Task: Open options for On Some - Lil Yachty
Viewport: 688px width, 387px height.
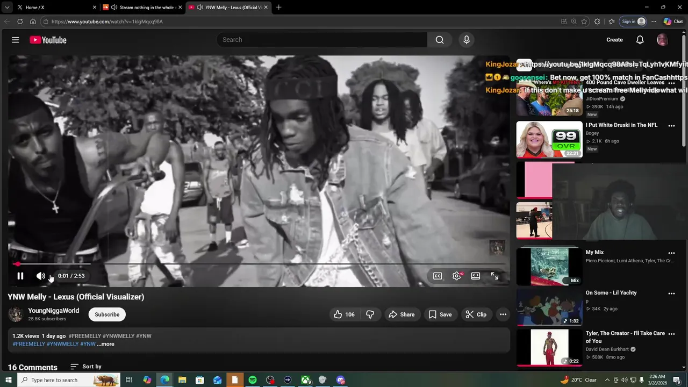Action: tap(671, 293)
